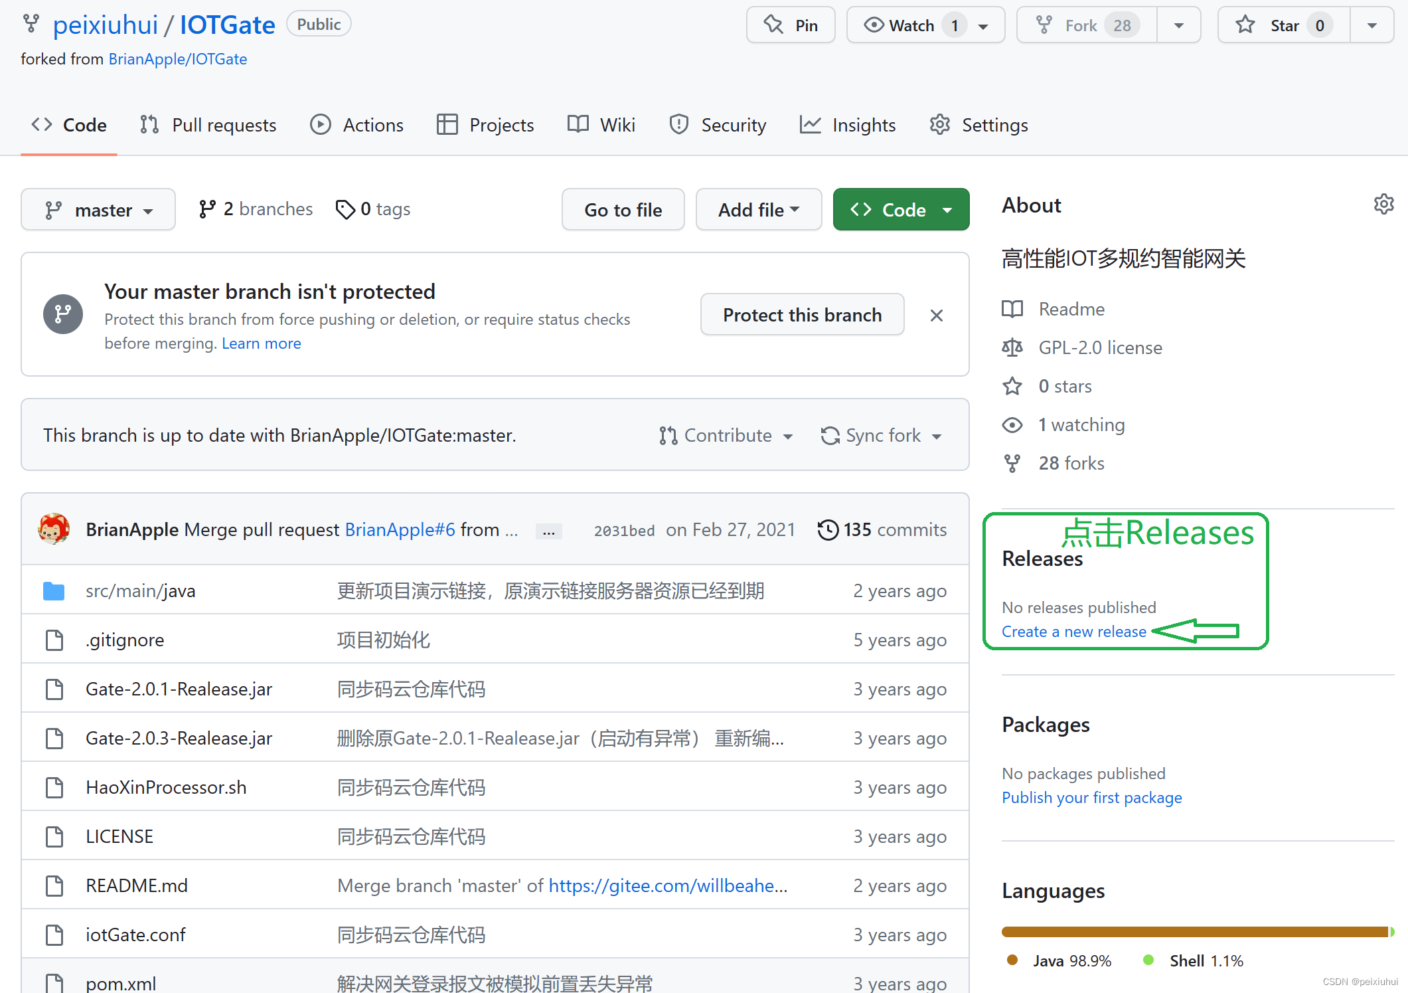Image resolution: width=1408 pixels, height=993 pixels.
Task: Click the Packages heading
Action: click(1046, 725)
